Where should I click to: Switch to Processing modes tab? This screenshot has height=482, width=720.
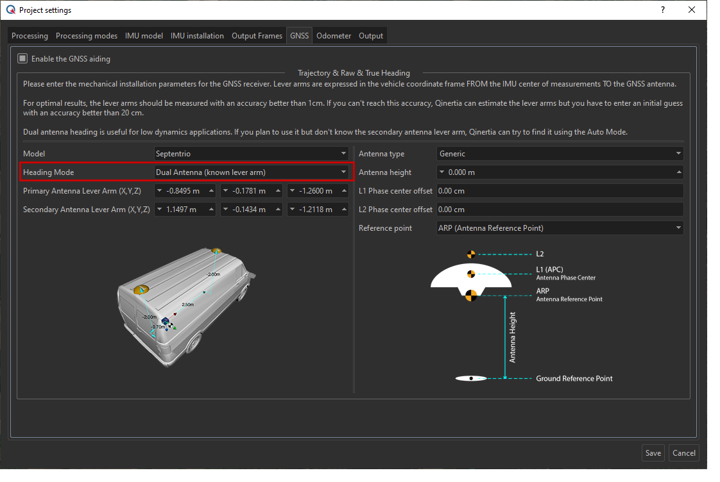click(87, 36)
